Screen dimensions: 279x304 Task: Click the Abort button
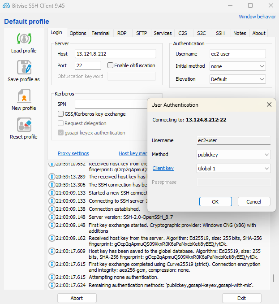pyautogui.click(x=77, y=298)
